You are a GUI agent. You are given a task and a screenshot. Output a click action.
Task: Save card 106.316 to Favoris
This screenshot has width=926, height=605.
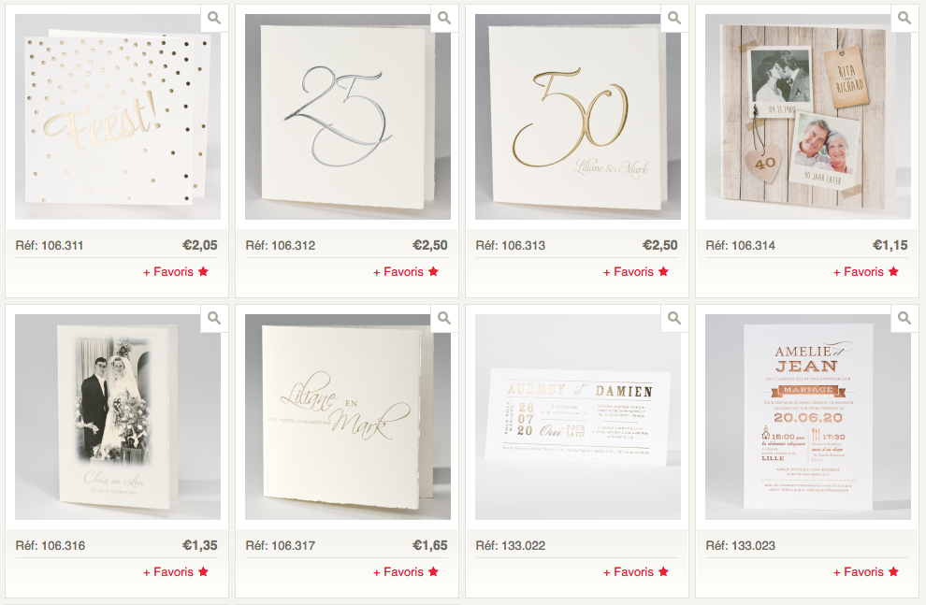click(x=176, y=572)
